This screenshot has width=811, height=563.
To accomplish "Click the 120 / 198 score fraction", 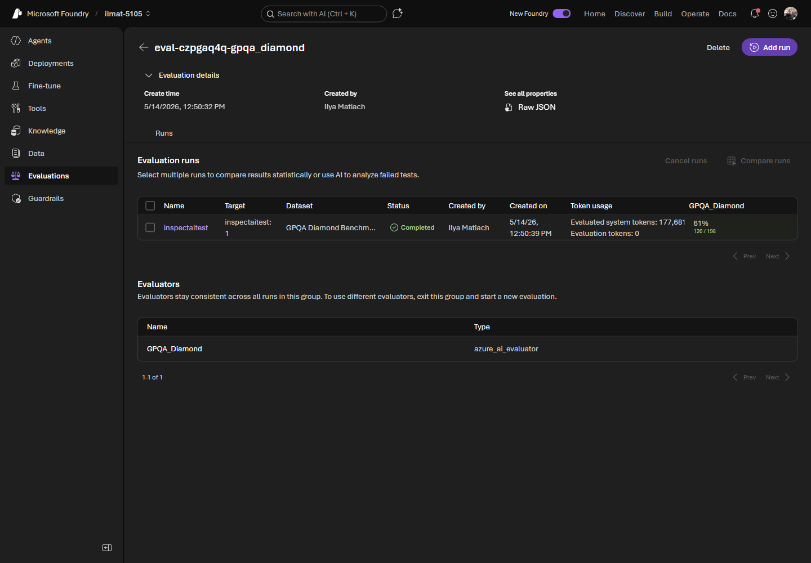I will point(705,231).
